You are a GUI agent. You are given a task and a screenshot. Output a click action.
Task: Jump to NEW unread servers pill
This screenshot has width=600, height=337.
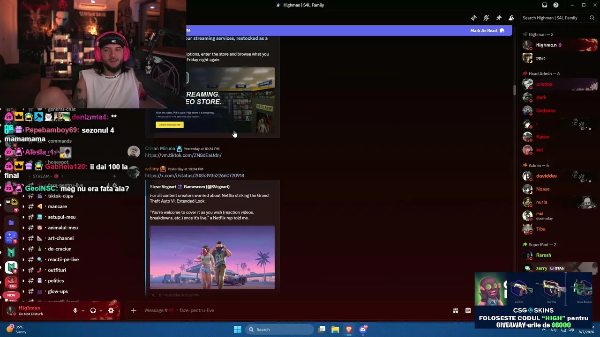[x=11, y=295]
